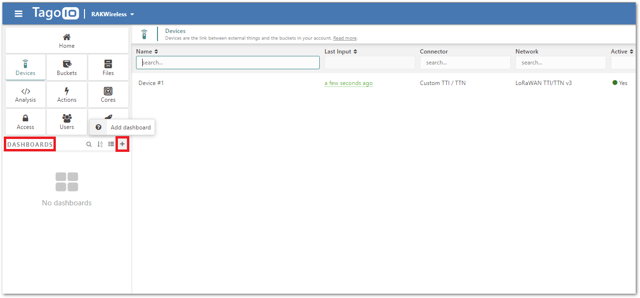
Task: Open the Users module
Action: tap(67, 122)
